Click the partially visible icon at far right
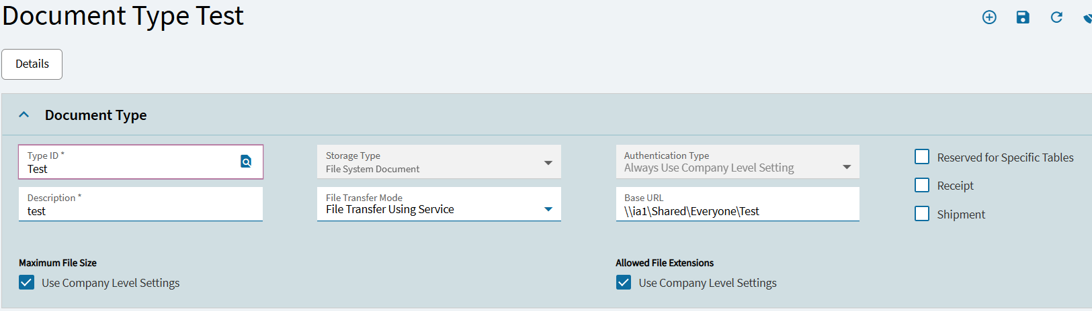 (x=1087, y=18)
